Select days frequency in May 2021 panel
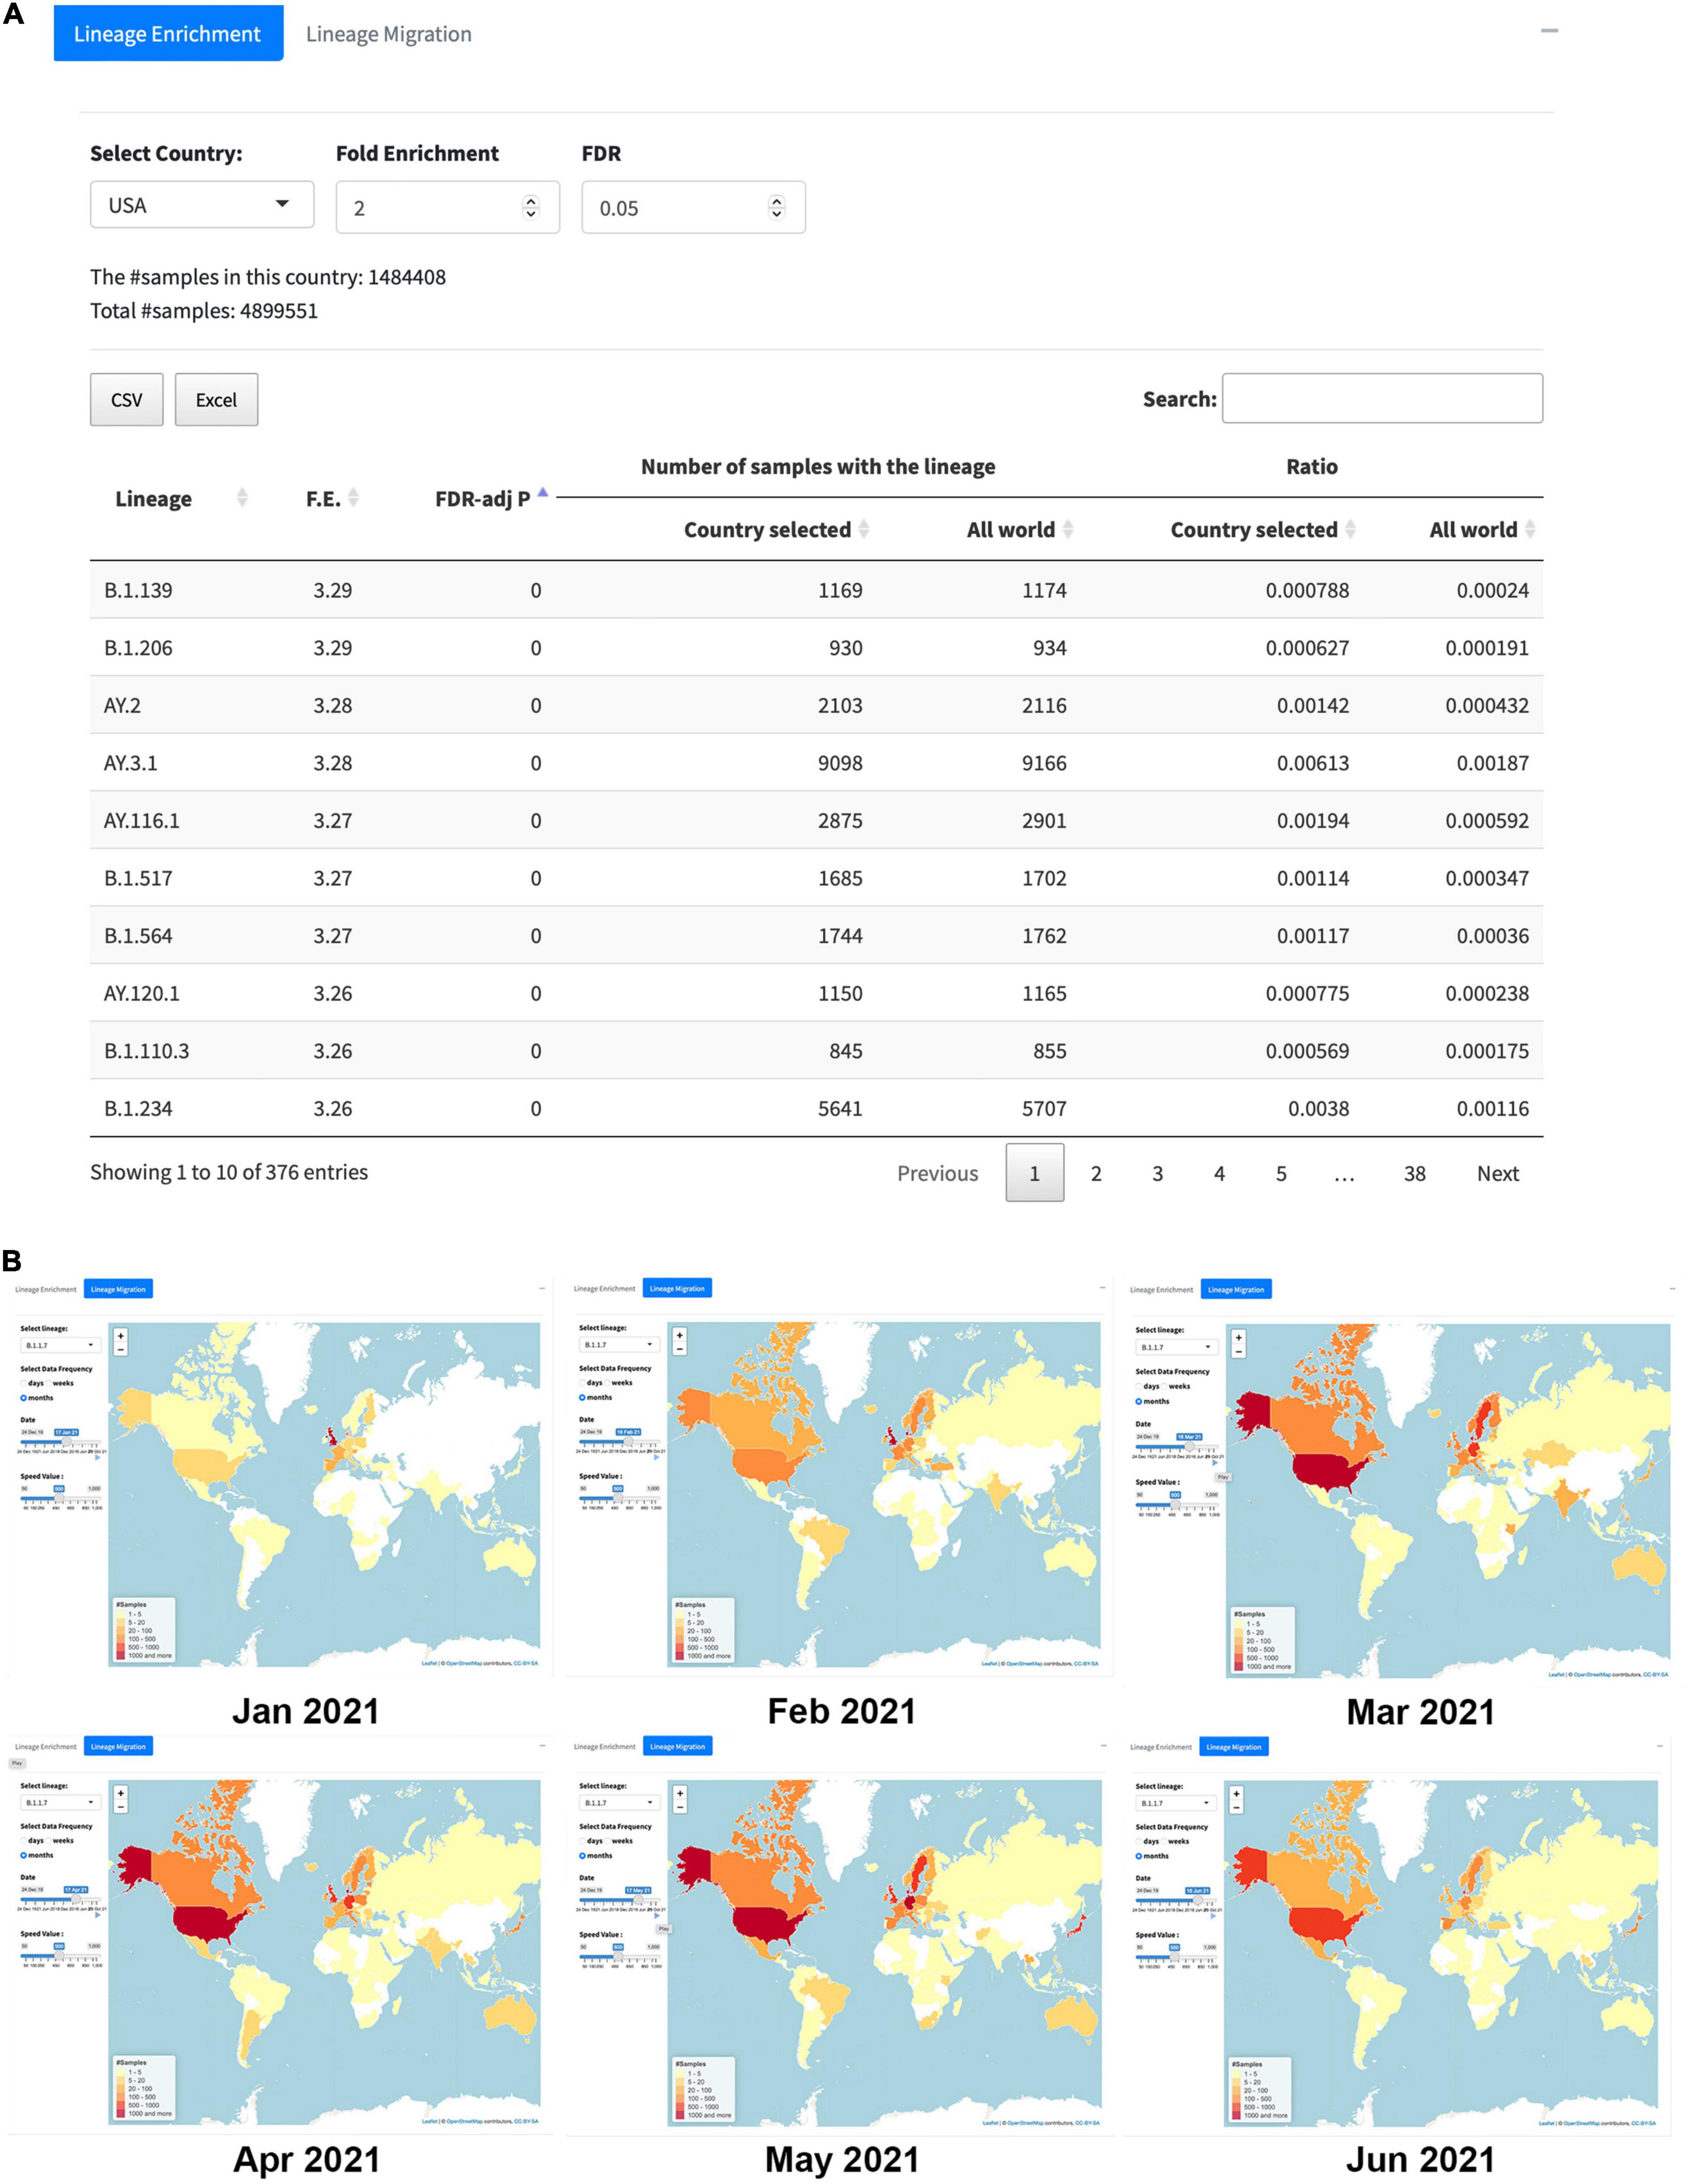This screenshot has width=1691, height=2184. tap(583, 1841)
